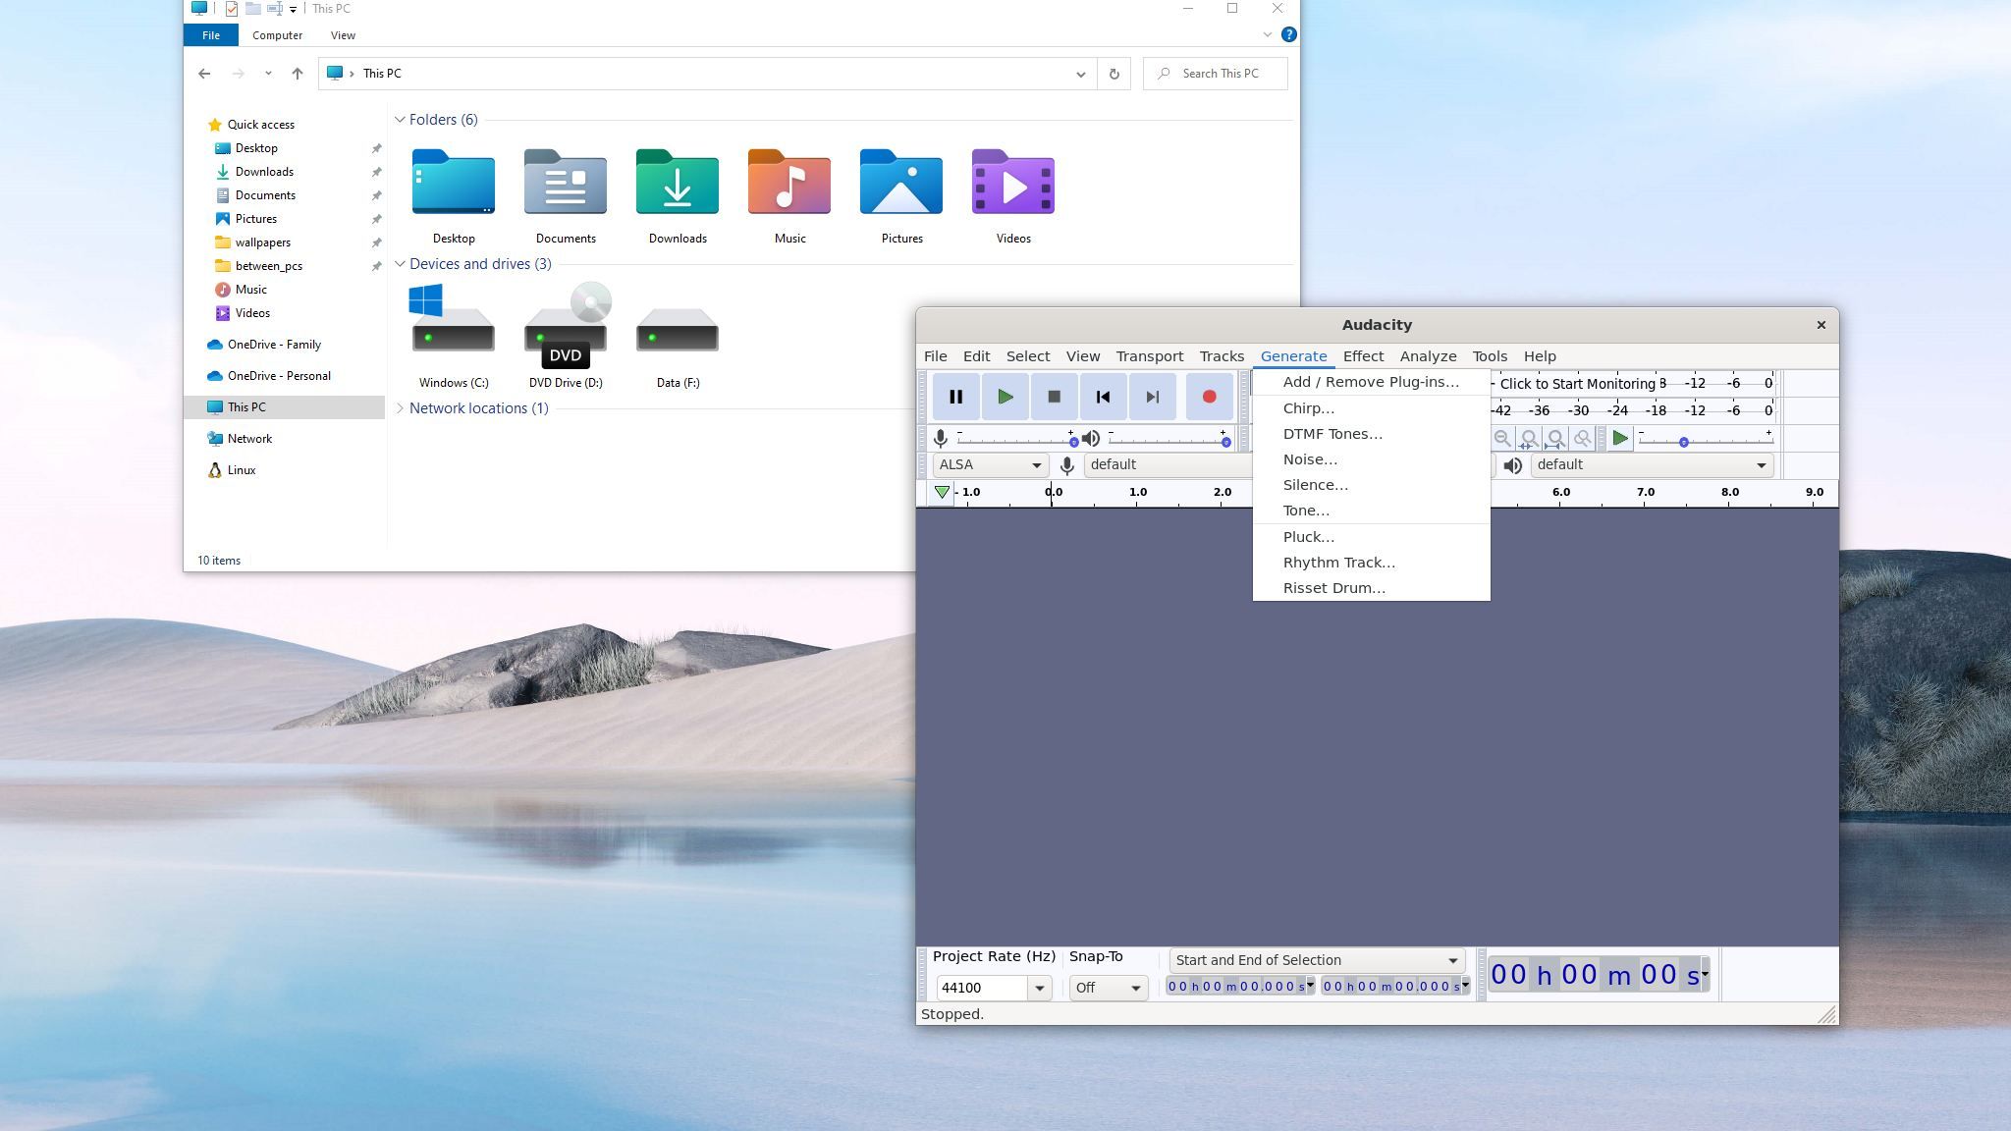Choose Chirp... from the Generate menu
The width and height of the screenshot is (2011, 1131).
(1372, 408)
